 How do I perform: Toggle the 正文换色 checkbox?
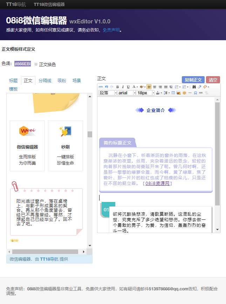pos(36,64)
